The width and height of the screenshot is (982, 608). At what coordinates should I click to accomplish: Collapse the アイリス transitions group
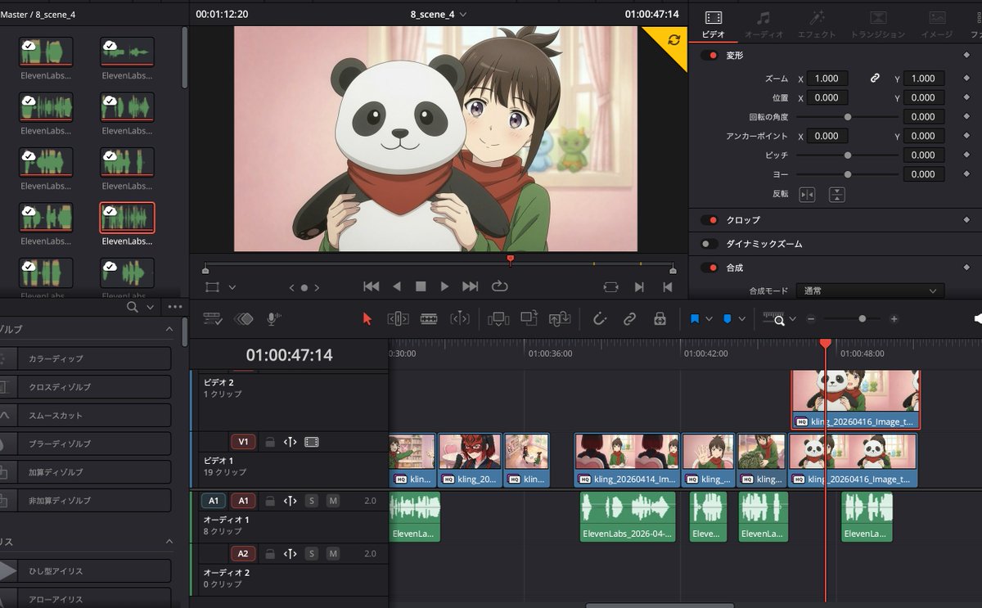click(169, 542)
